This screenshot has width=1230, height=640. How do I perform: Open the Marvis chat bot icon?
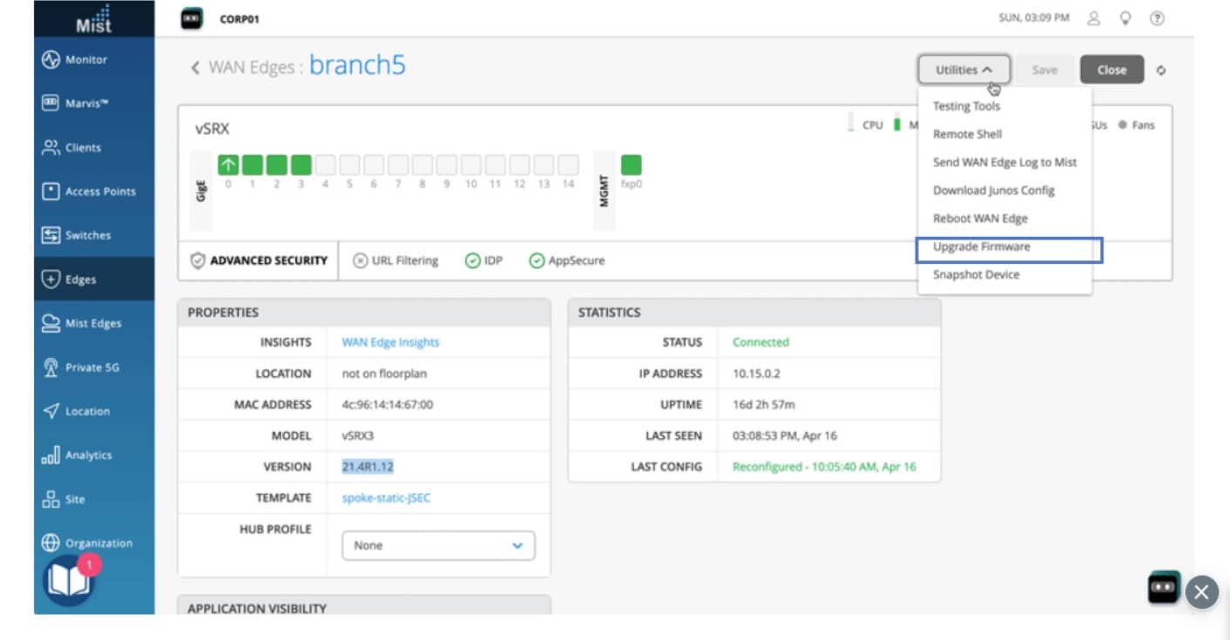pyautogui.click(x=1164, y=587)
